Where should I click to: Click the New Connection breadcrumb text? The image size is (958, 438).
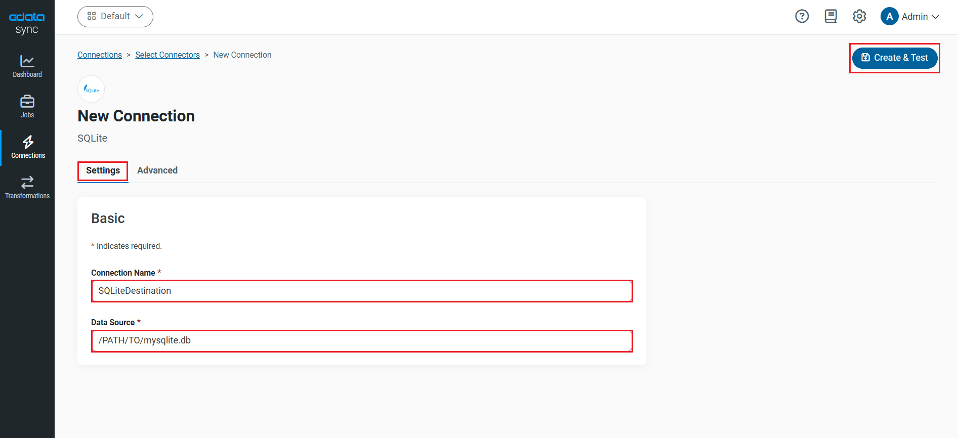click(x=242, y=55)
